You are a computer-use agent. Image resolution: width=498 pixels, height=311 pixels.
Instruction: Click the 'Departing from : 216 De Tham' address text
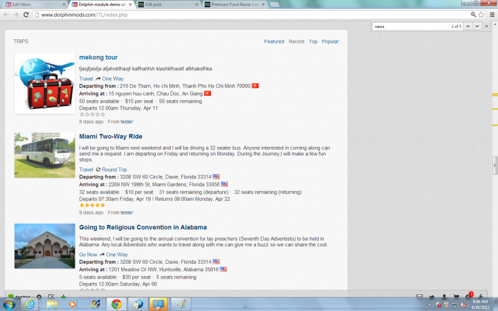click(165, 86)
